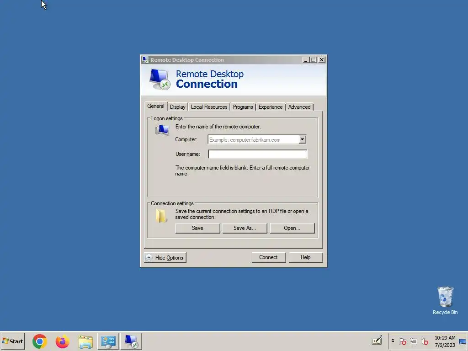This screenshot has width=468, height=351.
Task: Click the User name input field
Action: (258, 154)
